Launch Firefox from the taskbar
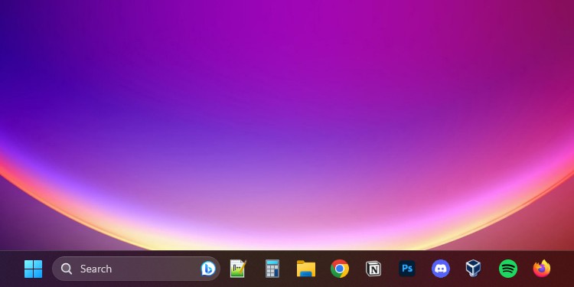The image size is (574, 287). coord(542,269)
